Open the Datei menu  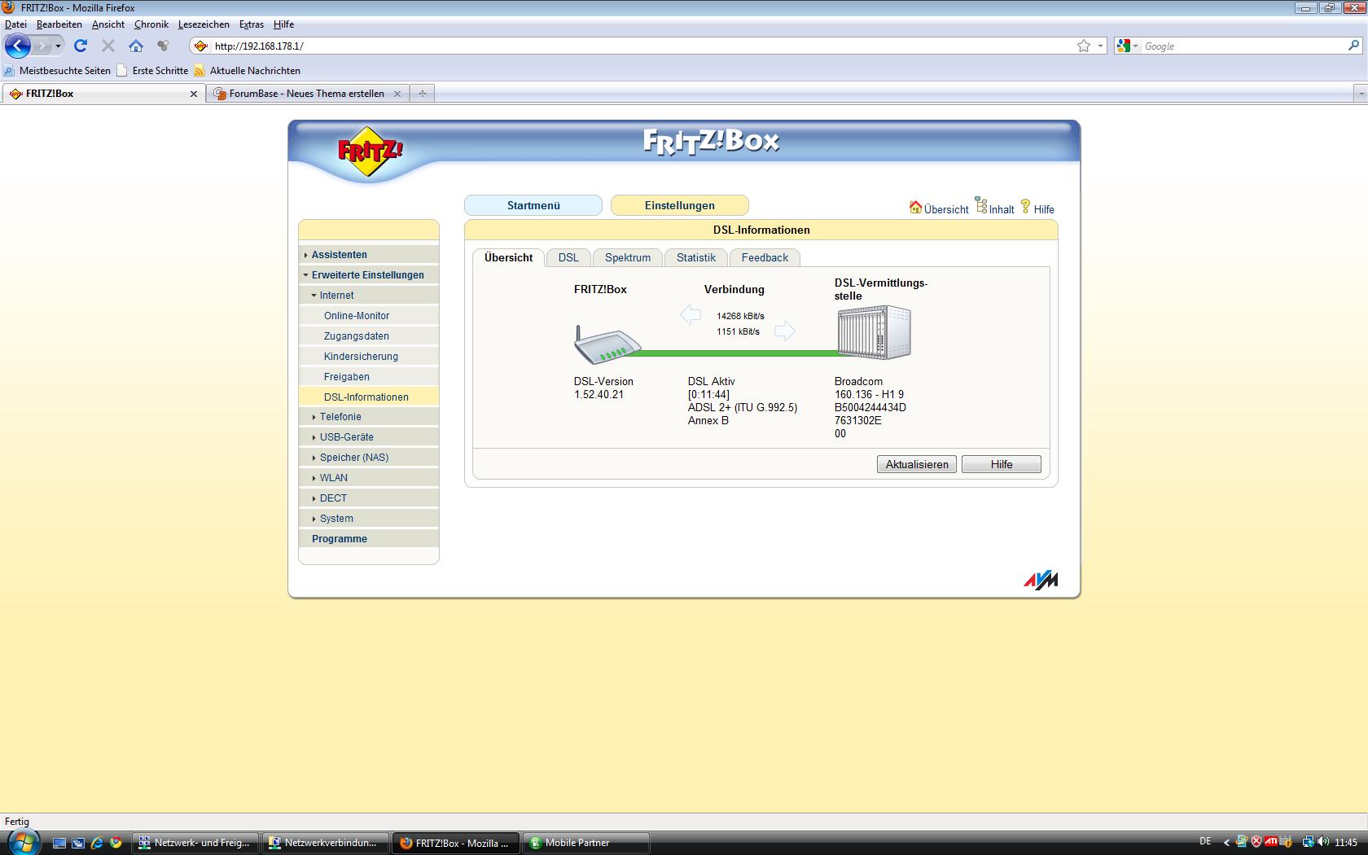pyautogui.click(x=15, y=24)
